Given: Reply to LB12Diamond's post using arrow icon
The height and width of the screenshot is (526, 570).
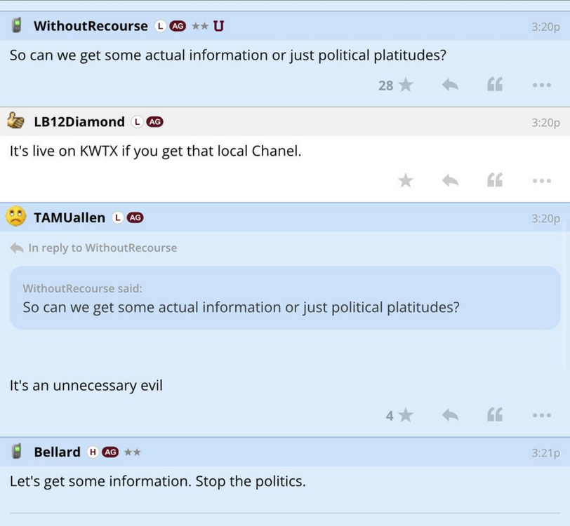Looking at the screenshot, I should point(450,180).
